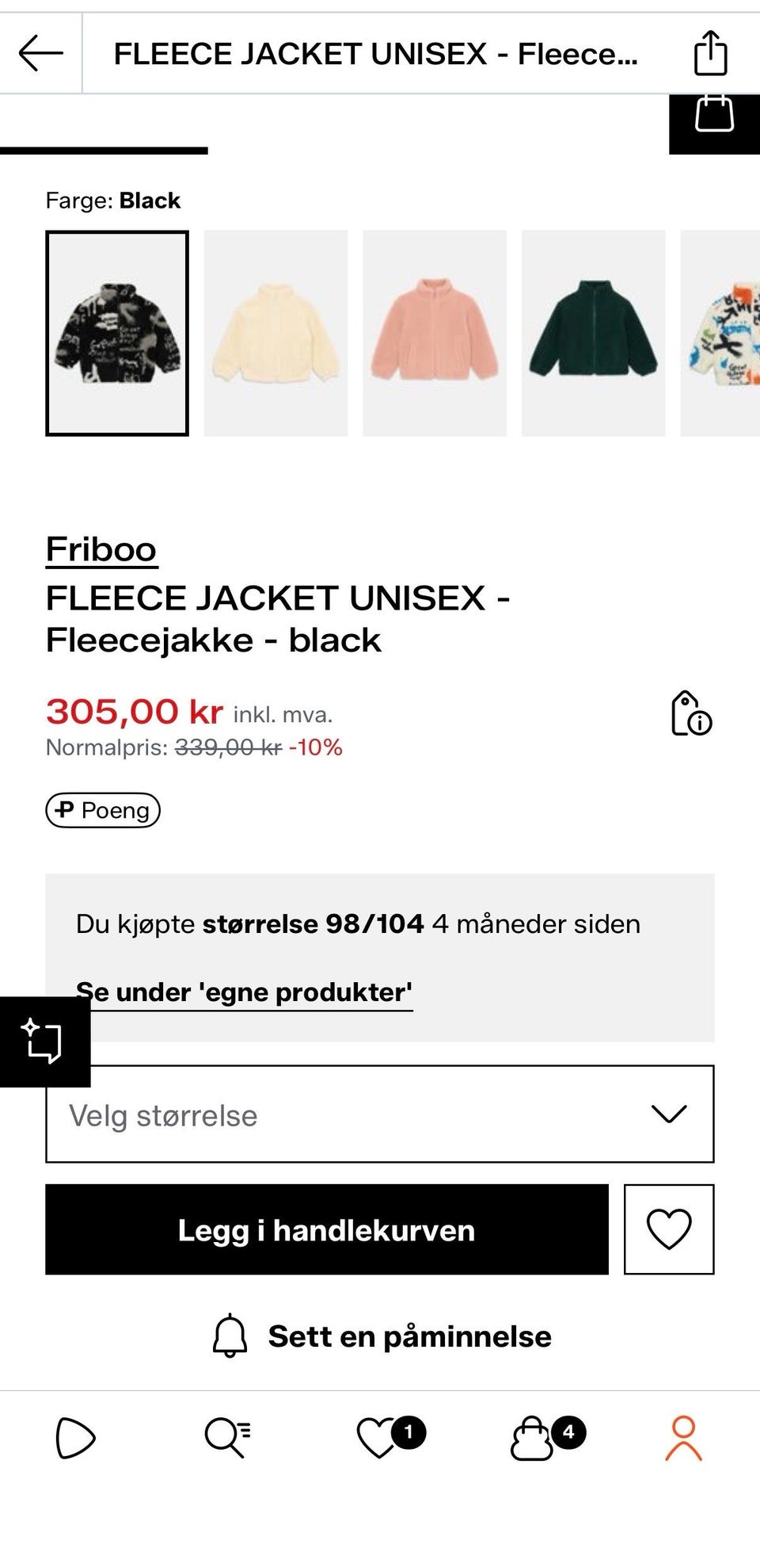760x1548 pixels.
Task: Tap the floating size assistant icon
Action: coord(44,1041)
